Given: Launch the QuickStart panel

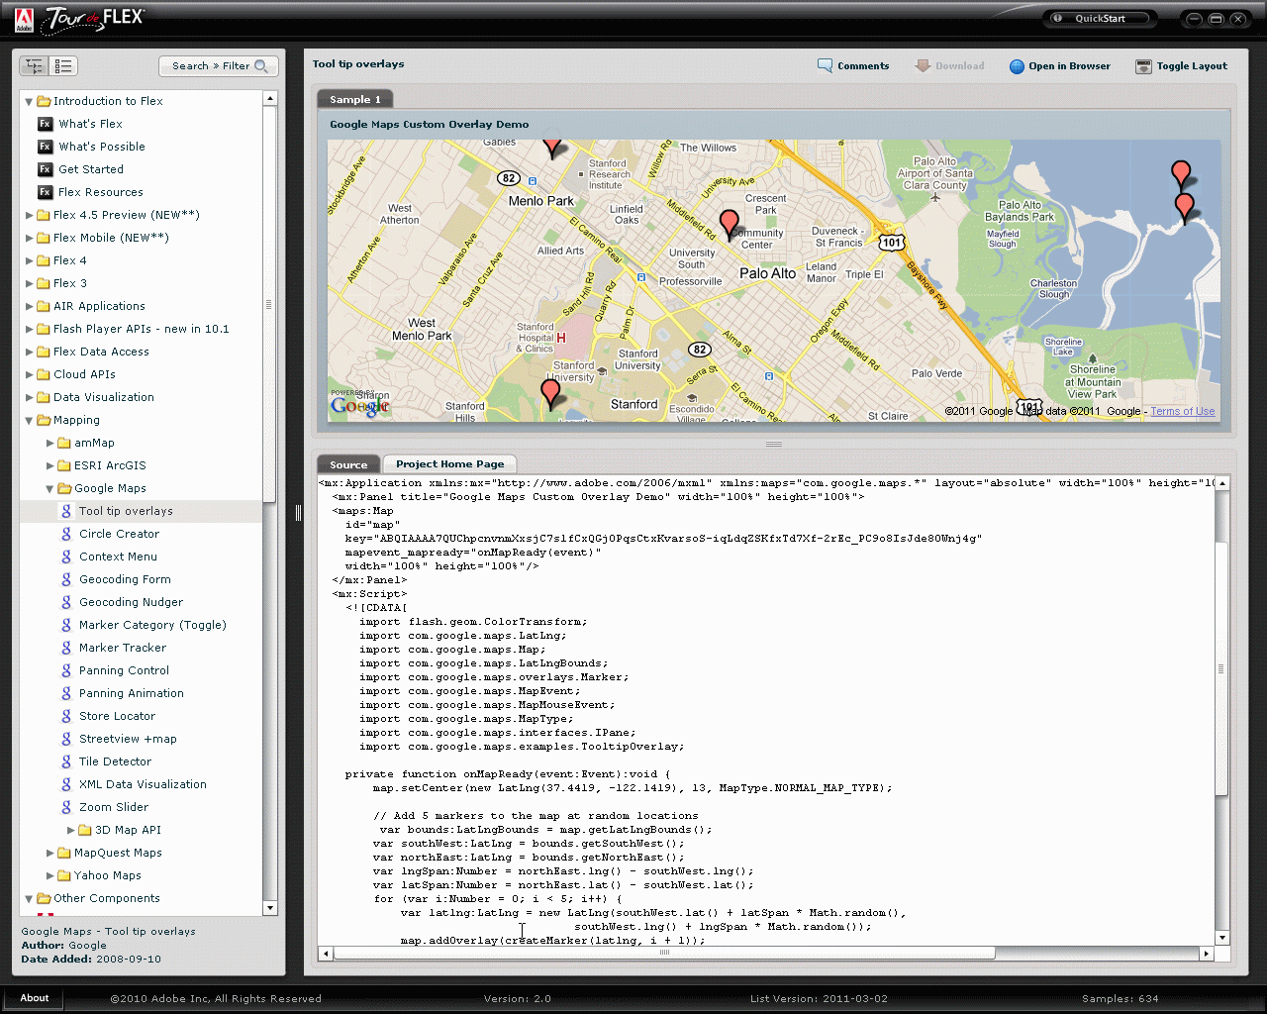Looking at the screenshot, I should [1100, 19].
